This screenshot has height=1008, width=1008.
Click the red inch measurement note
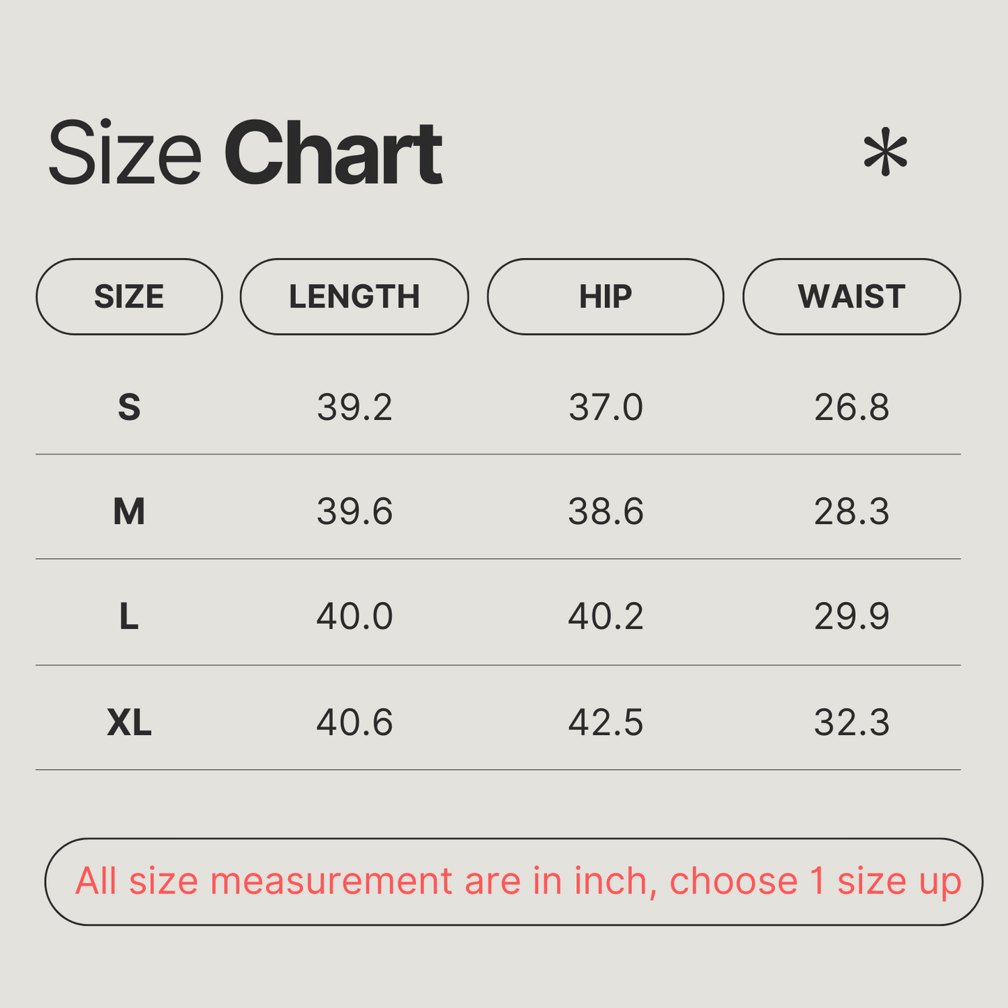coord(518,881)
